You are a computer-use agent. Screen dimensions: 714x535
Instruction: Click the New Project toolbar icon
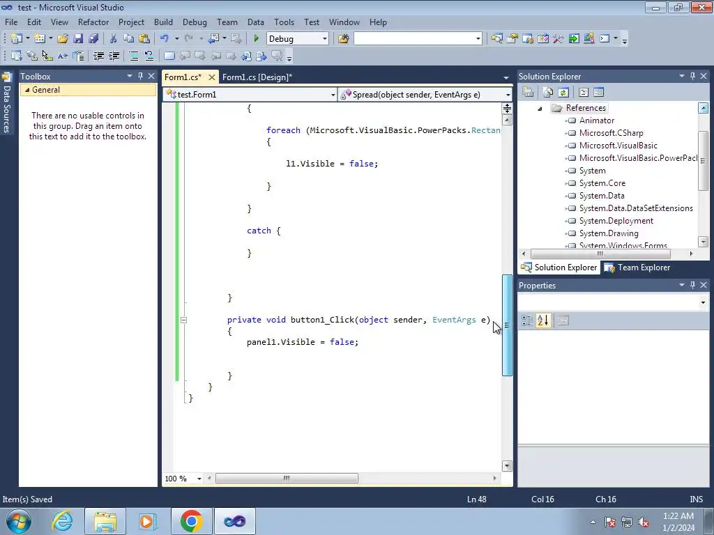click(x=17, y=39)
